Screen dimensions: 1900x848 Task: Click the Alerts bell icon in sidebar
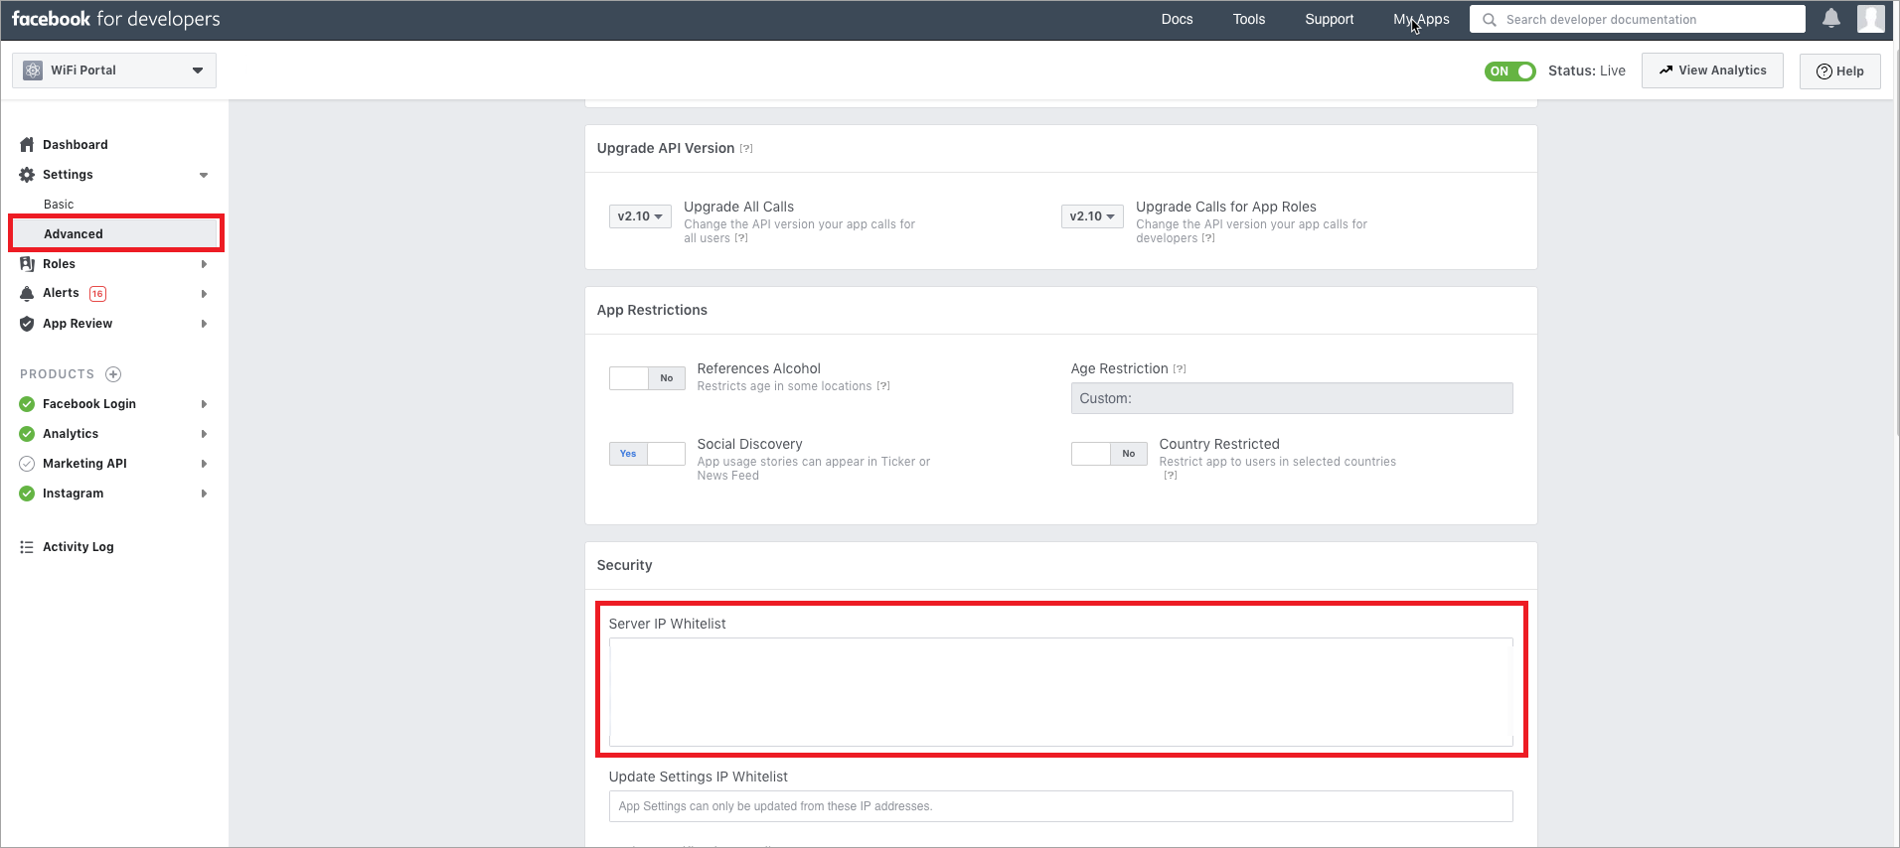(x=27, y=293)
